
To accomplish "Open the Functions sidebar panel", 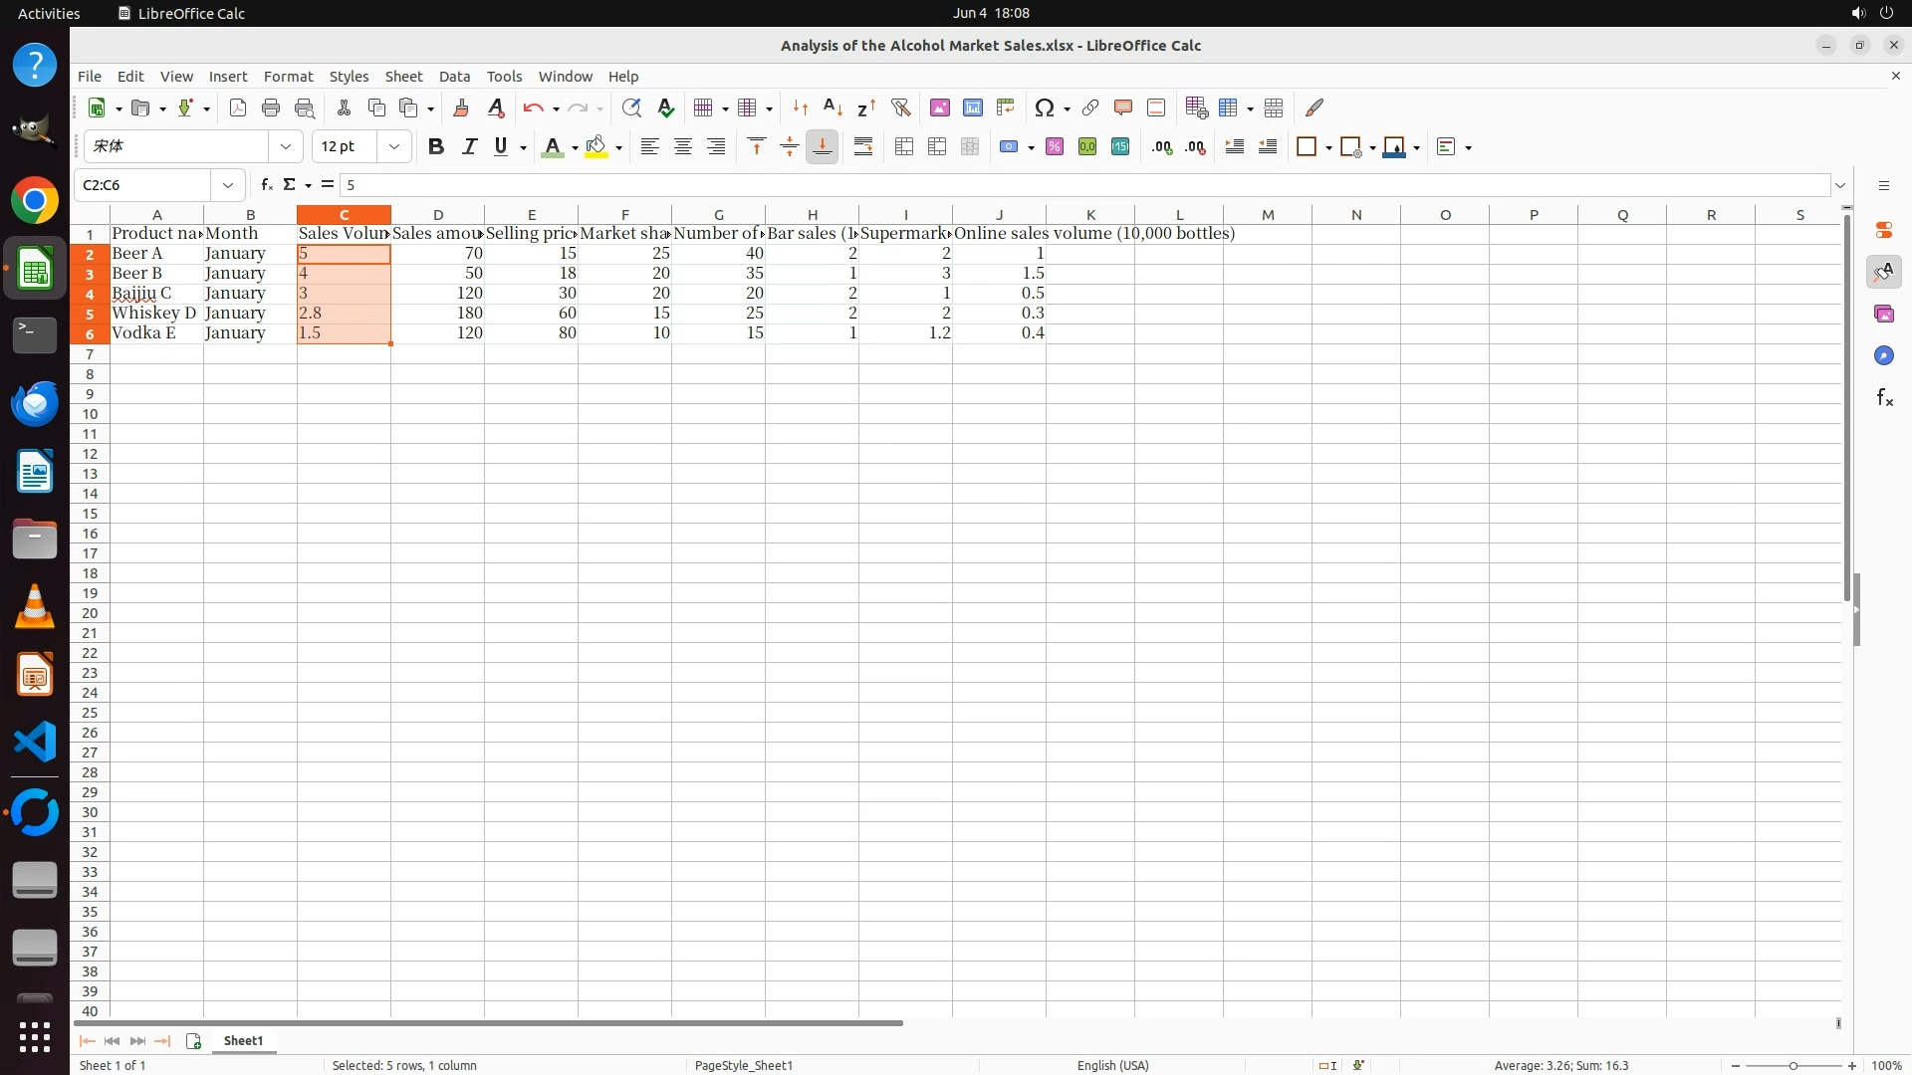I will point(1884,398).
